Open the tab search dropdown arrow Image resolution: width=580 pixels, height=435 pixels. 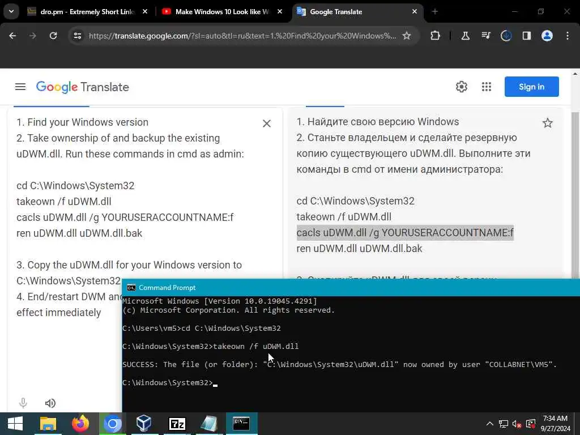click(11, 11)
